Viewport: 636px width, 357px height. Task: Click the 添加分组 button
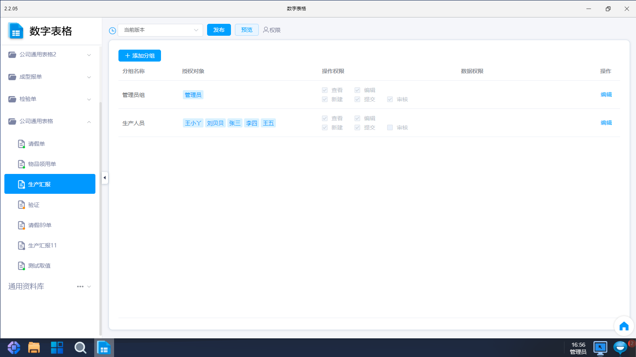(x=140, y=56)
